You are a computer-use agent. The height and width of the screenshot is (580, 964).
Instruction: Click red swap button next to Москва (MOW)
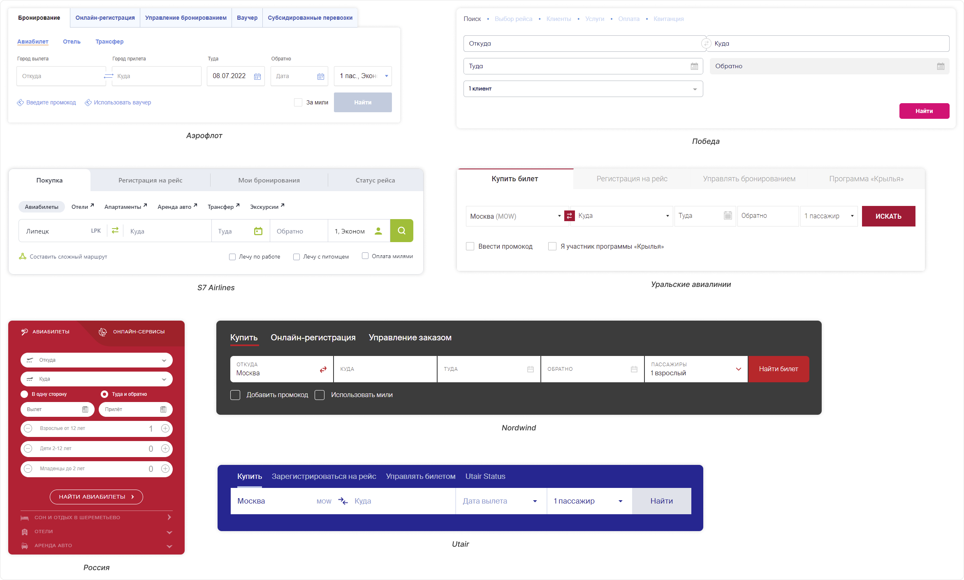570,216
